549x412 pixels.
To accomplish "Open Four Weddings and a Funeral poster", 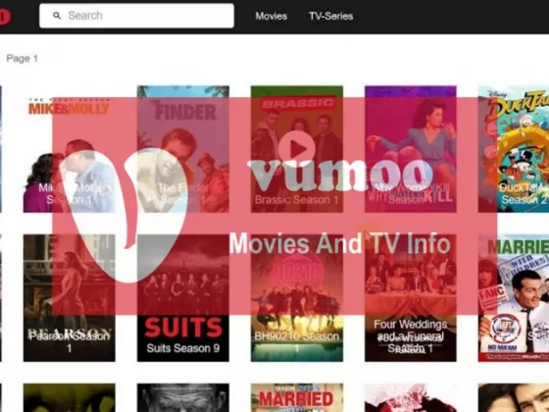I will click(x=411, y=298).
